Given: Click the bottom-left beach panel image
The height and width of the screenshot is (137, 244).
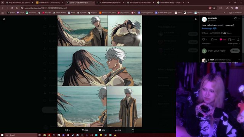Looking at the screenshot, I should 82,107.
